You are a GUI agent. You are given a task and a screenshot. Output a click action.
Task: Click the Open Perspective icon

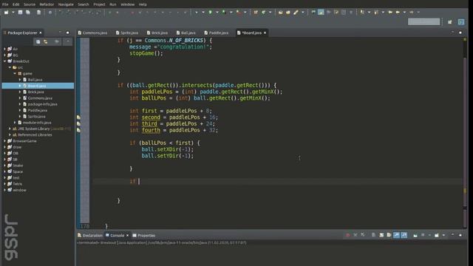450,21
